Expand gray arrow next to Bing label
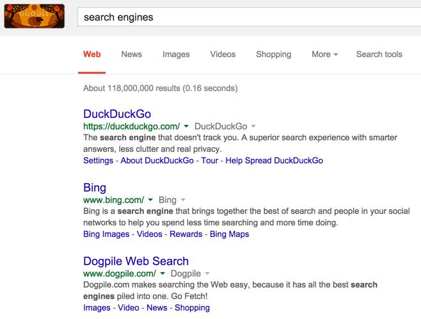The height and width of the screenshot is (319, 421). pos(183,200)
